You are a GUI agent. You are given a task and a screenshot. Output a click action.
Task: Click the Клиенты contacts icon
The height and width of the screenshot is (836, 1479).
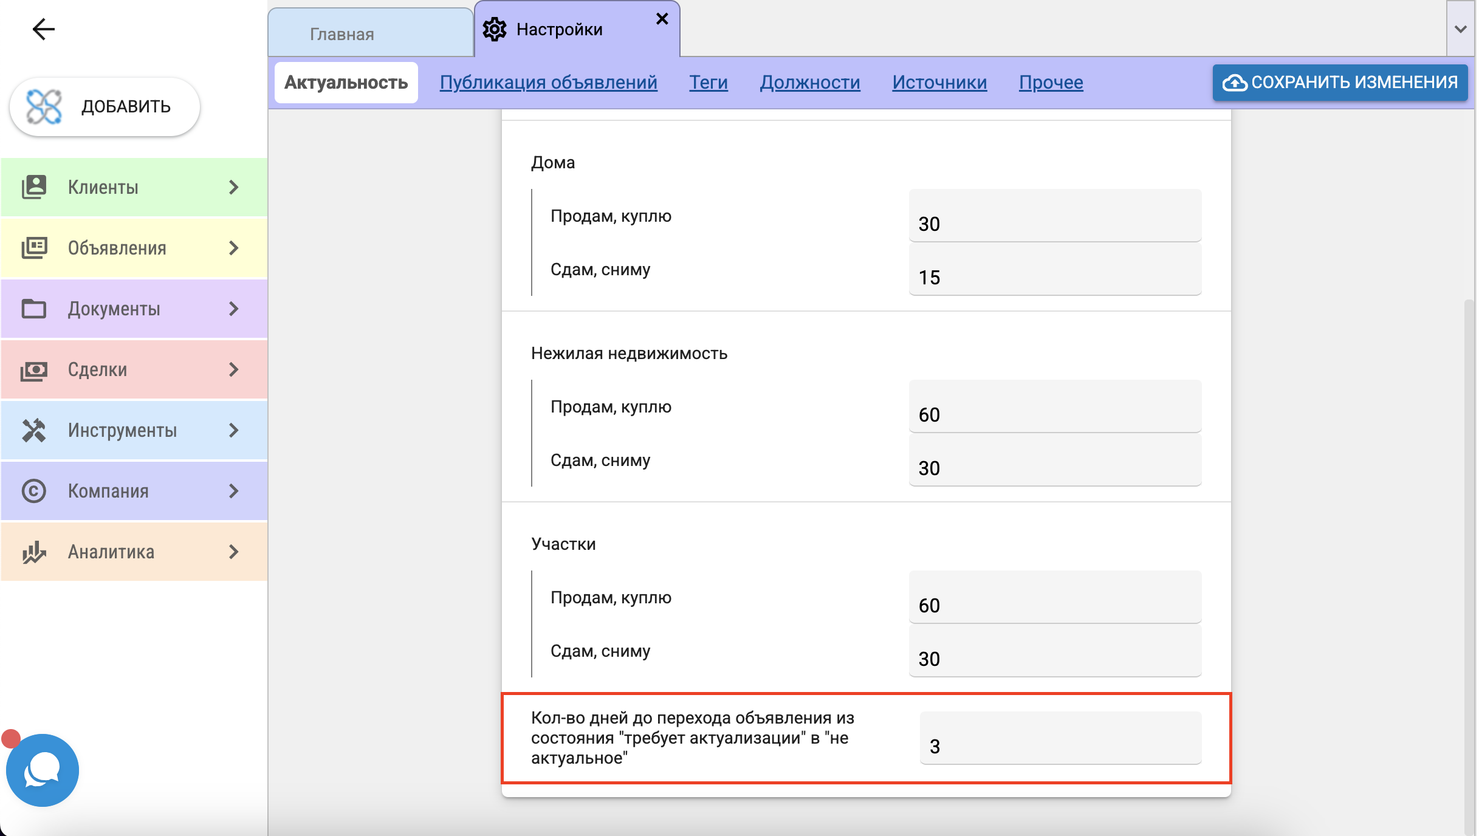point(34,187)
